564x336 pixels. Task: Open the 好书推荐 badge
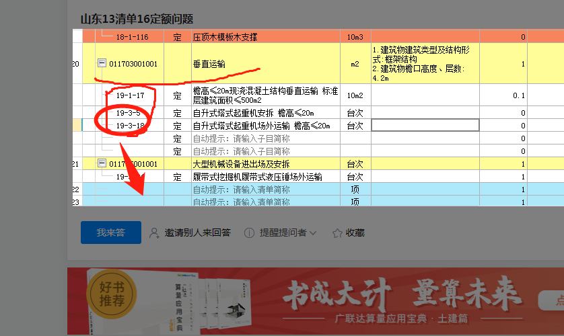[112, 294]
